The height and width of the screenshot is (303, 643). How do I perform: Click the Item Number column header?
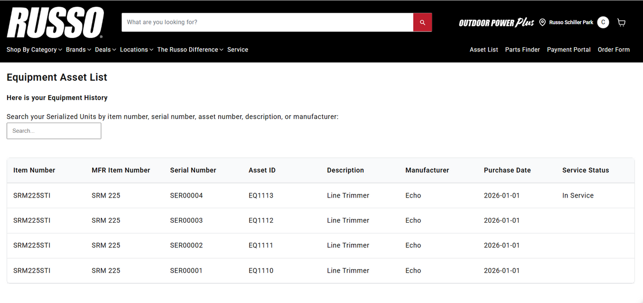click(34, 170)
